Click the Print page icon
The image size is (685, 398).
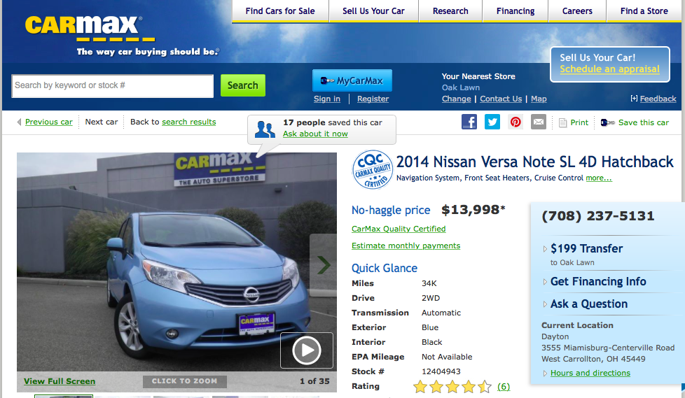(562, 122)
